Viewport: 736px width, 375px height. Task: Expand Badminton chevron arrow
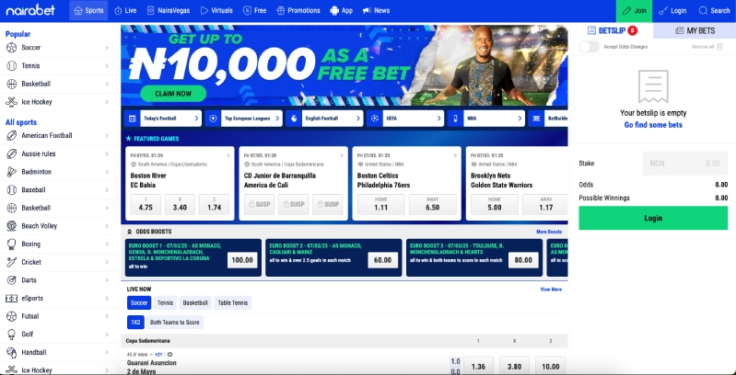click(107, 172)
